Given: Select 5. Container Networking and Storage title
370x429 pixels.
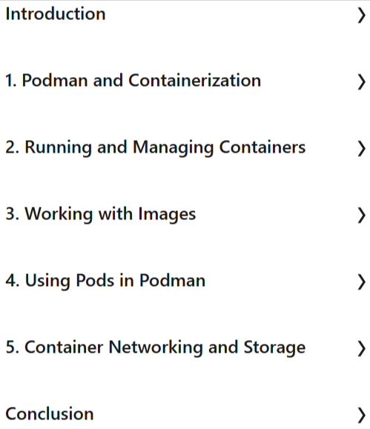Looking at the screenshot, I should [155, 347].
